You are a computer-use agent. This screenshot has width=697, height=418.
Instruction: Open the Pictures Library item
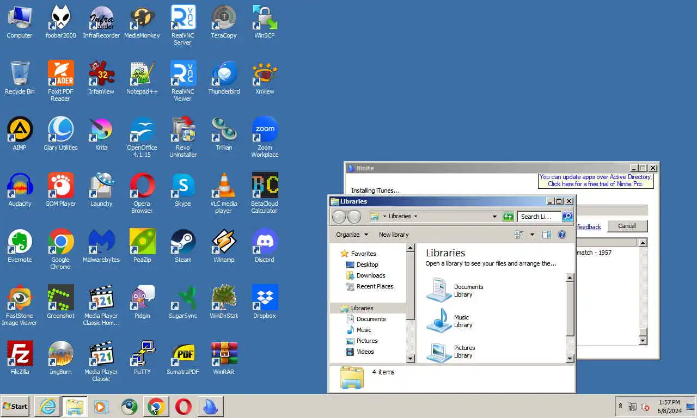click(x=451, y=351)
